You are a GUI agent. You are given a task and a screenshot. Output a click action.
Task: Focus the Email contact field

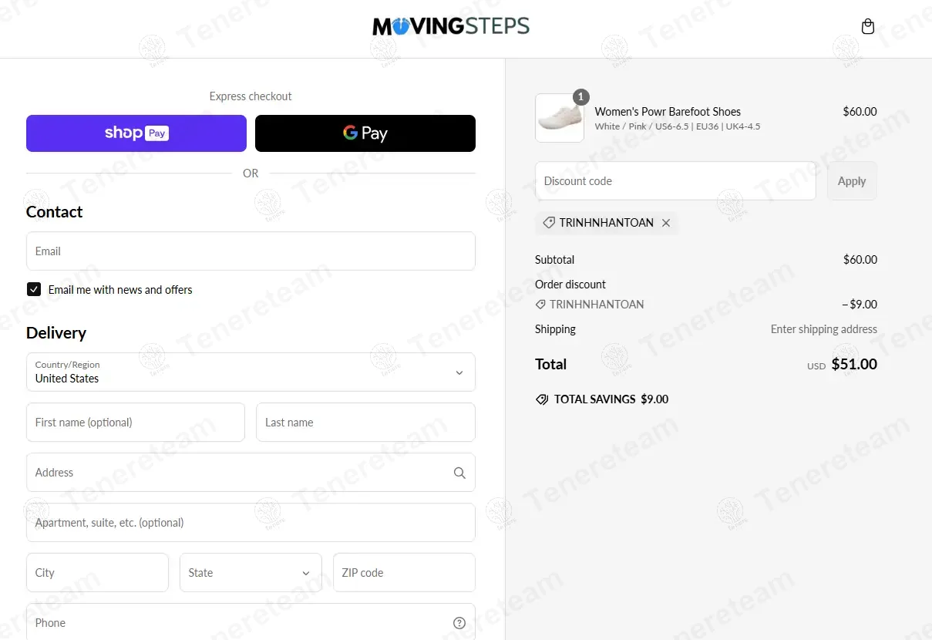[251, 251]
